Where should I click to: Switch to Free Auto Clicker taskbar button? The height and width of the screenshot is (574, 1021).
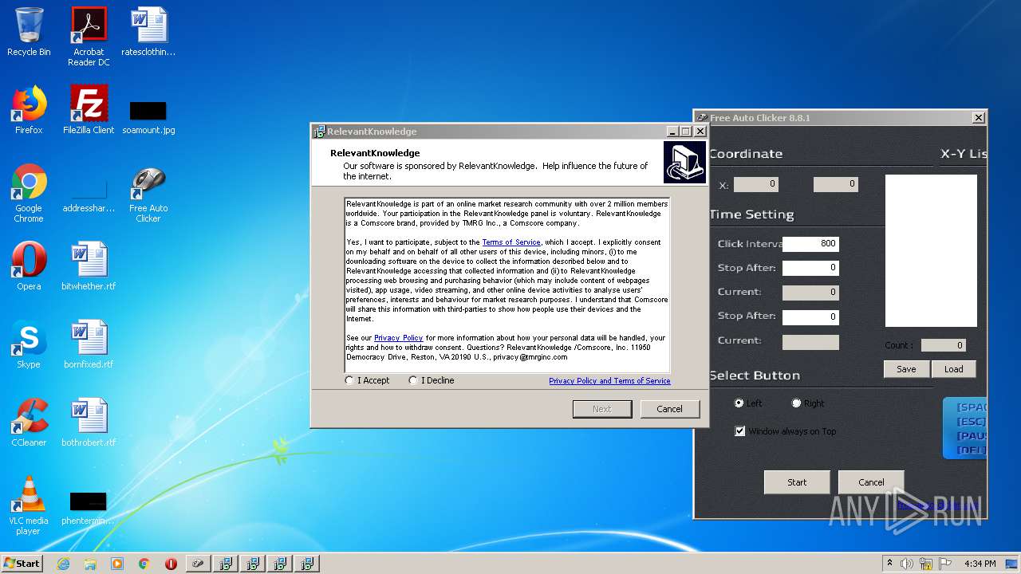[x=198, y=564]
